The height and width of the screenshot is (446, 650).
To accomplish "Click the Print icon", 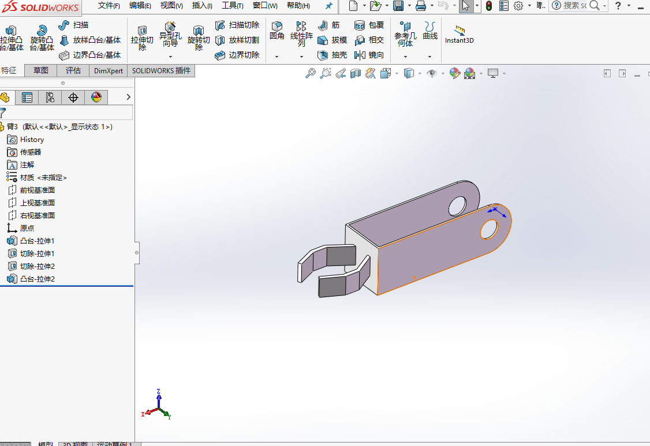I will (421, 6).
